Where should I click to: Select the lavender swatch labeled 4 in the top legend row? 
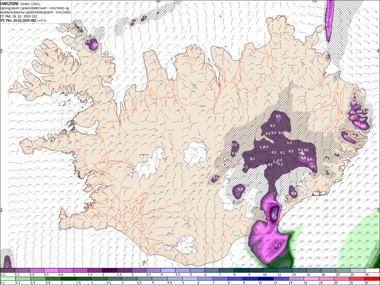[x=167, y=270]
